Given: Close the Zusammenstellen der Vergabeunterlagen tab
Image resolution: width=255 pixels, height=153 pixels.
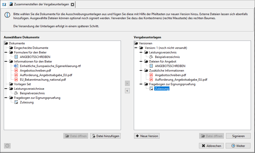Looking at the screenshot, I should tap(72, 5).
